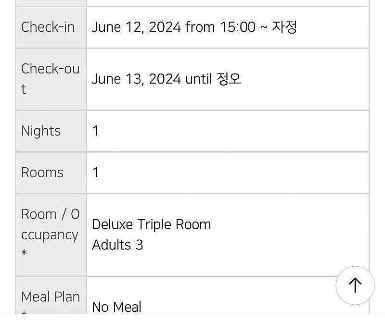Click the word from in check-in row
Image resolution: width=385 pixels, height=321 pixels.
[x=200, y=27]
